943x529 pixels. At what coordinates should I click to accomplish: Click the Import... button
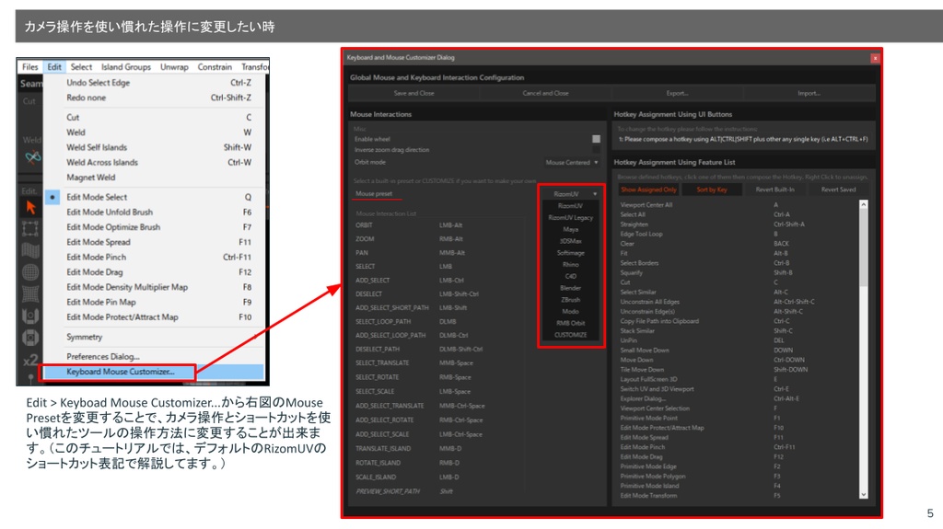tap(809, 93)
